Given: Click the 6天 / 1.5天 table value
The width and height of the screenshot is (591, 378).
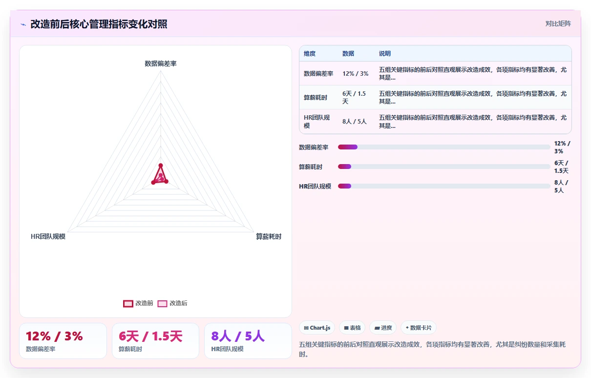Looking at the screenshot, I should [x=355, y=98].
